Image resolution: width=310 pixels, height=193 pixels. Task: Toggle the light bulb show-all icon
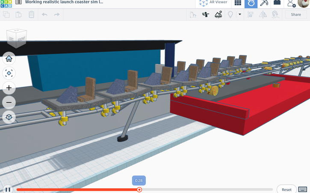click(230, 14)
